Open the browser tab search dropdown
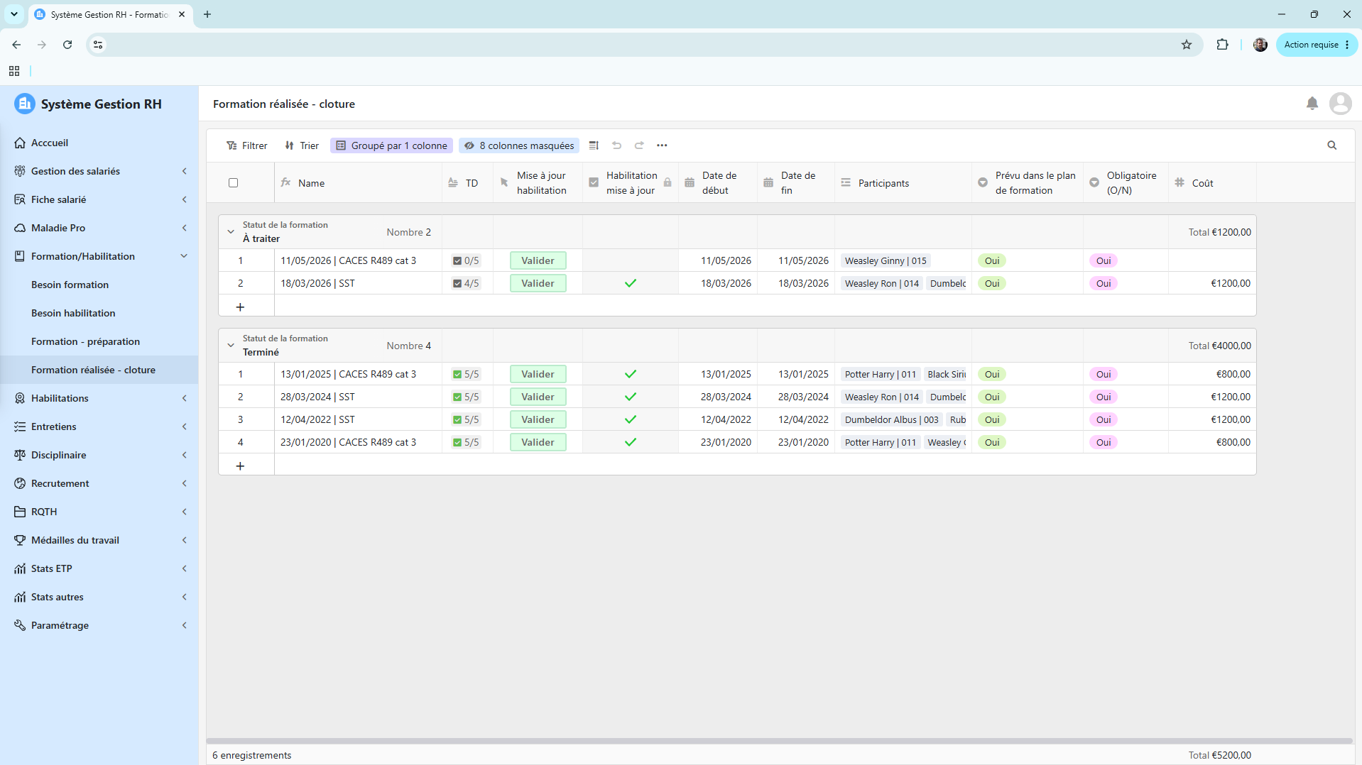The image size is (1362, 765). (14, 14)
